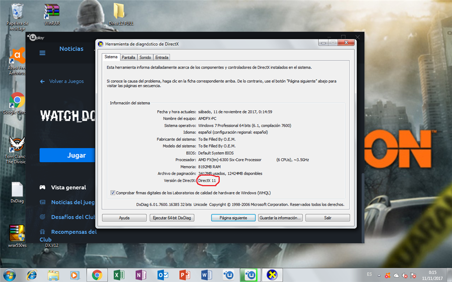452x282 pixels.
Task: Open the WinRAR desktop shortcut
Action: click(x=52, y=15)
